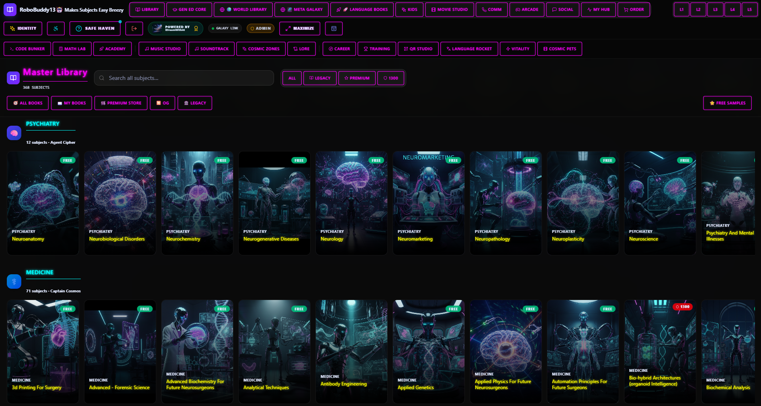Filter subjects by 1300 tier
Screen dimensions: 761x406
(391, 78)
